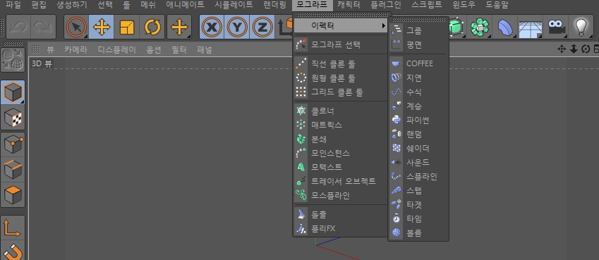
Task: Click the floor/environment object icon
Action: pyautogui.click(x=531, y=27)
